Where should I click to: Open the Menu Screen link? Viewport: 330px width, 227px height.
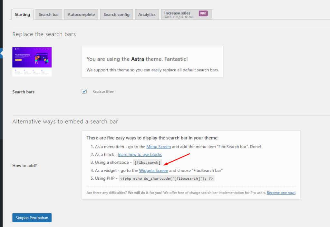(159, 147)
